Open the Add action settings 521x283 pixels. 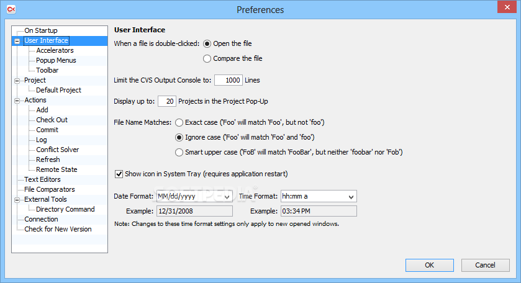pos(42,110)
